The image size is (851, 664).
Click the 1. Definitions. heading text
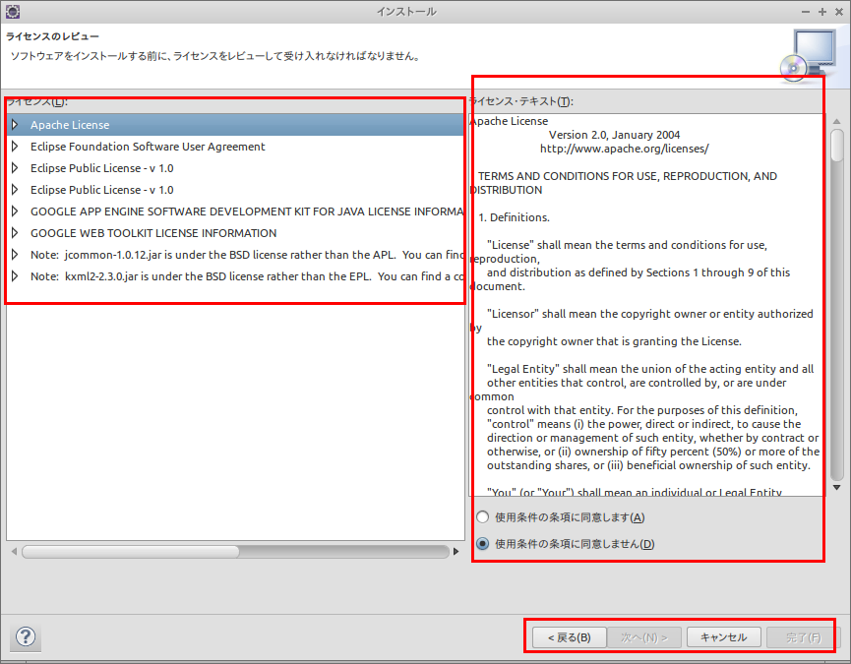click(x=514, y=217)
